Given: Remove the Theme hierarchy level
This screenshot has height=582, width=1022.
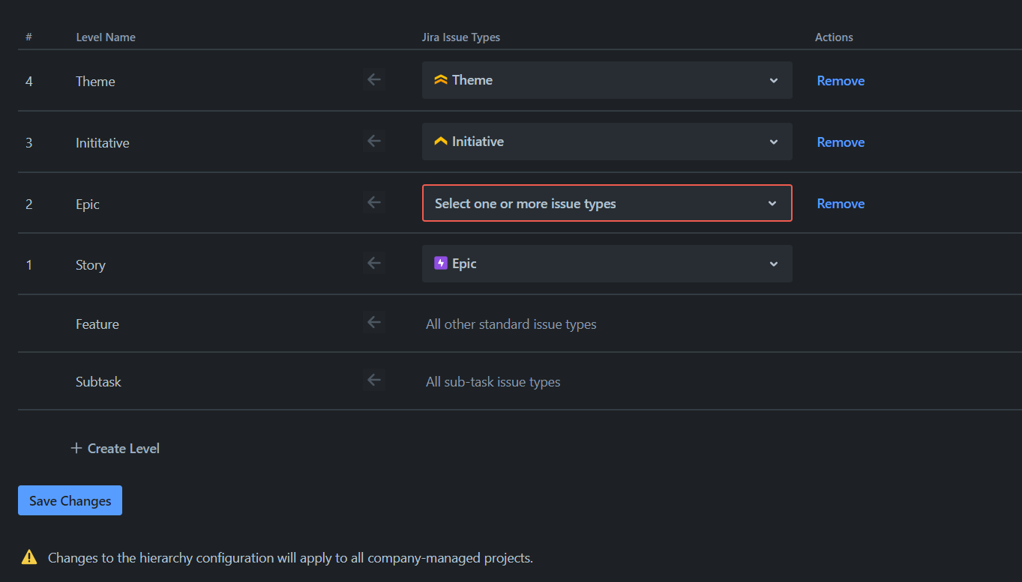Looking at the screenshot, I should coord(841,81).
